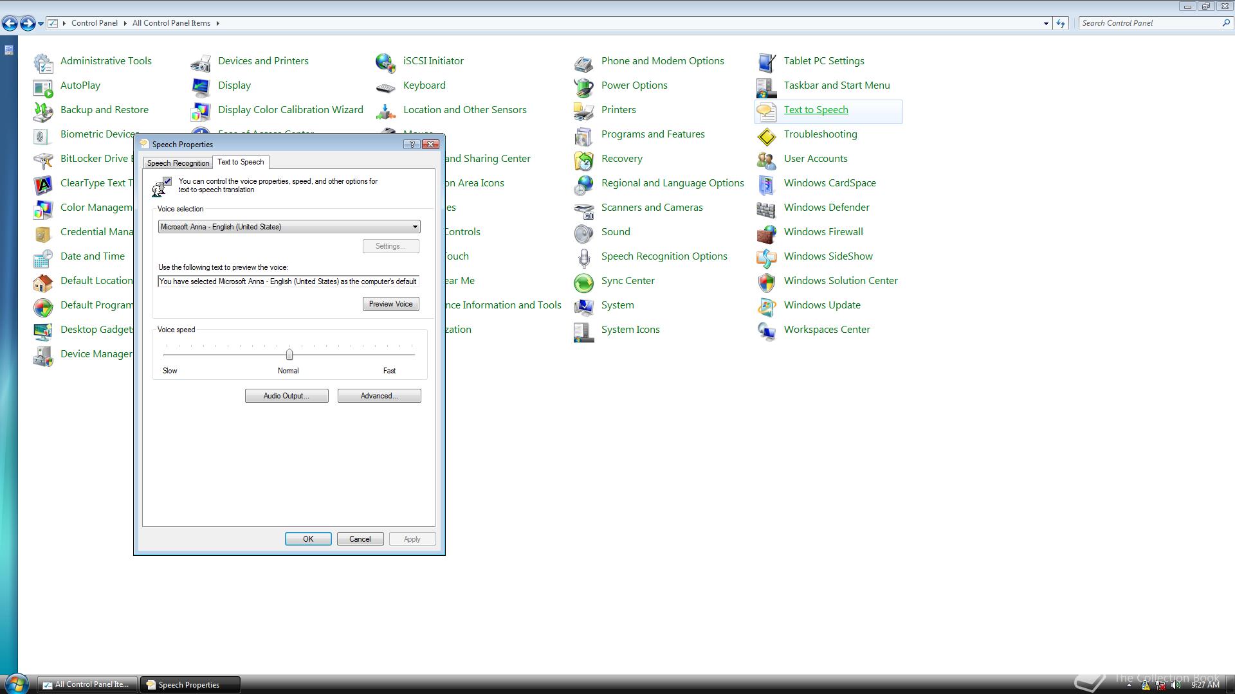
Task: Open Administrative Tools icon
Action: click(x=43, y=63)
